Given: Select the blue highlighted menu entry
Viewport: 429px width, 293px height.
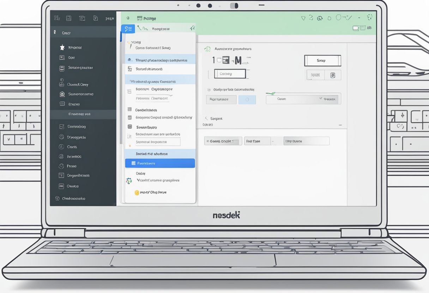Looking at the screenshot, I should point(160,163).
